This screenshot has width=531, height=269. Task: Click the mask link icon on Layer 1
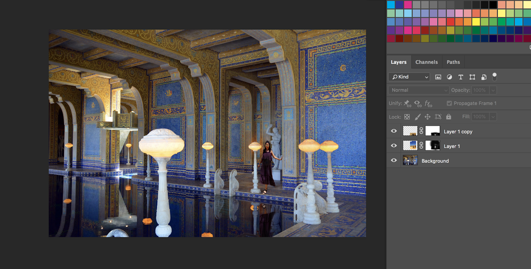[421, 145]
